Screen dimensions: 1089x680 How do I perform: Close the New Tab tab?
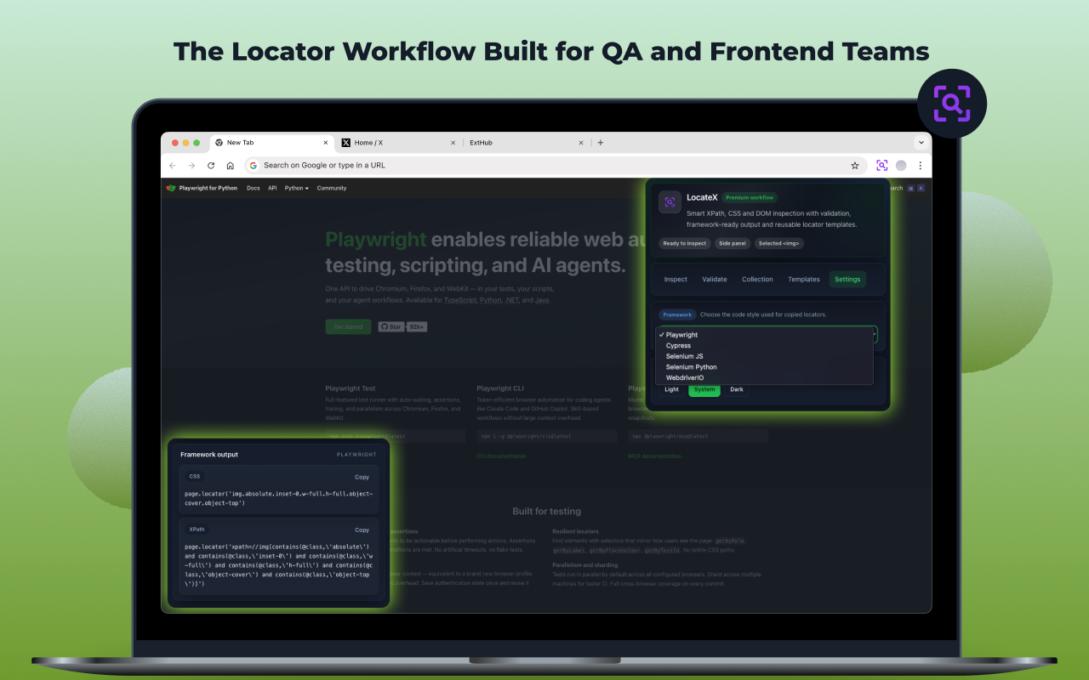[x=325, y=143]
